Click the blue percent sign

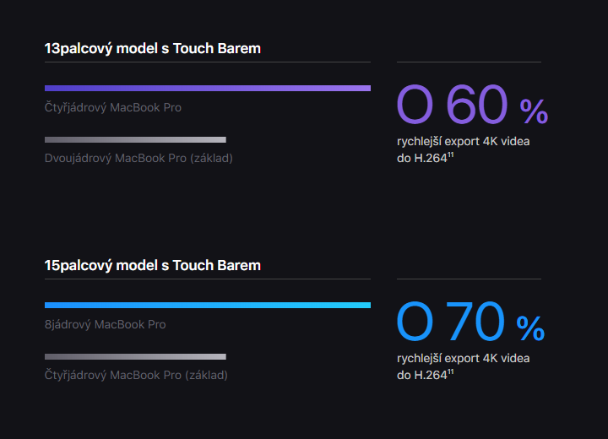pos(531,328)
